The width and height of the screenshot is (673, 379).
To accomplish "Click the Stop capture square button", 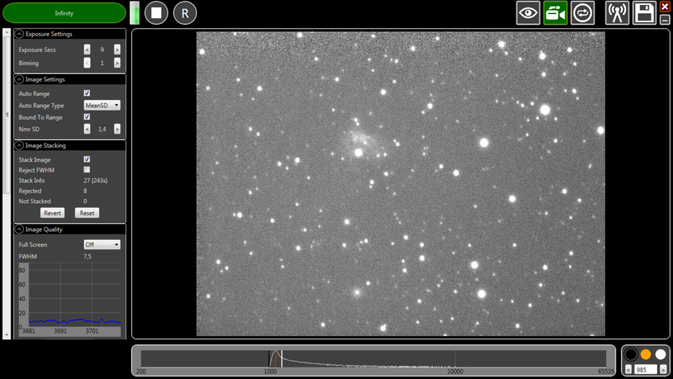I will click(x=156, y=13).
